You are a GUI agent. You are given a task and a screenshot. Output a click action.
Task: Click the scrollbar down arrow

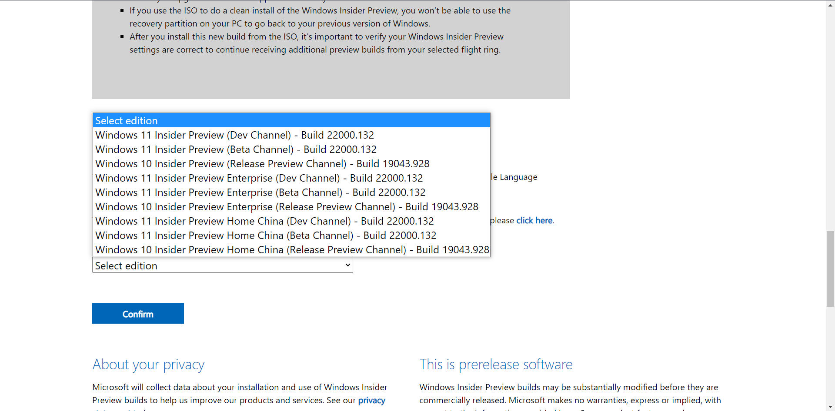(x=830, y=408)
